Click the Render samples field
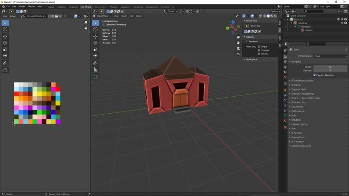The width and height of the screenshot is (349, 196). pos(330,67)
